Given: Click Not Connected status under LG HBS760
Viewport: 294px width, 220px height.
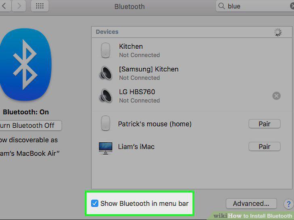Looking at the screenshot, I should coord(139,100).
